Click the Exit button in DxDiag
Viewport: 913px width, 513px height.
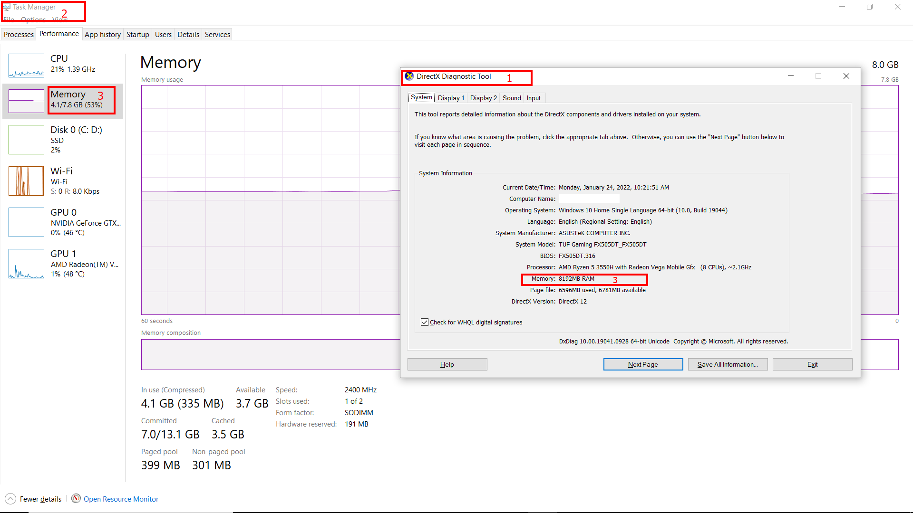[812, 364]
